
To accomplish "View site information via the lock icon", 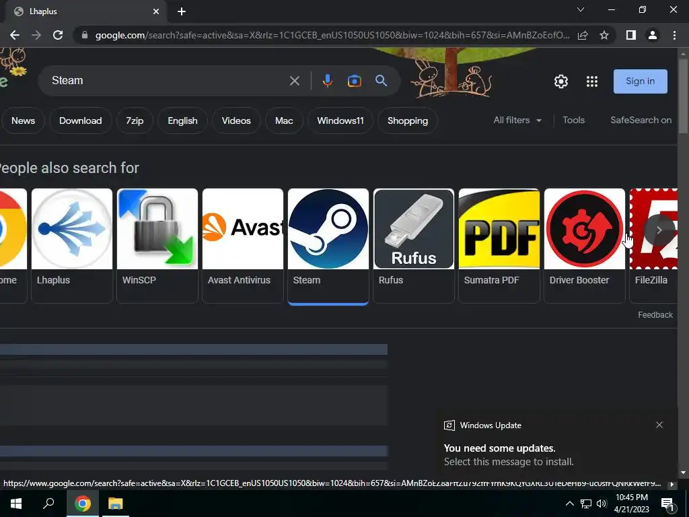I will pyautogui.click(x=85, y=35).
